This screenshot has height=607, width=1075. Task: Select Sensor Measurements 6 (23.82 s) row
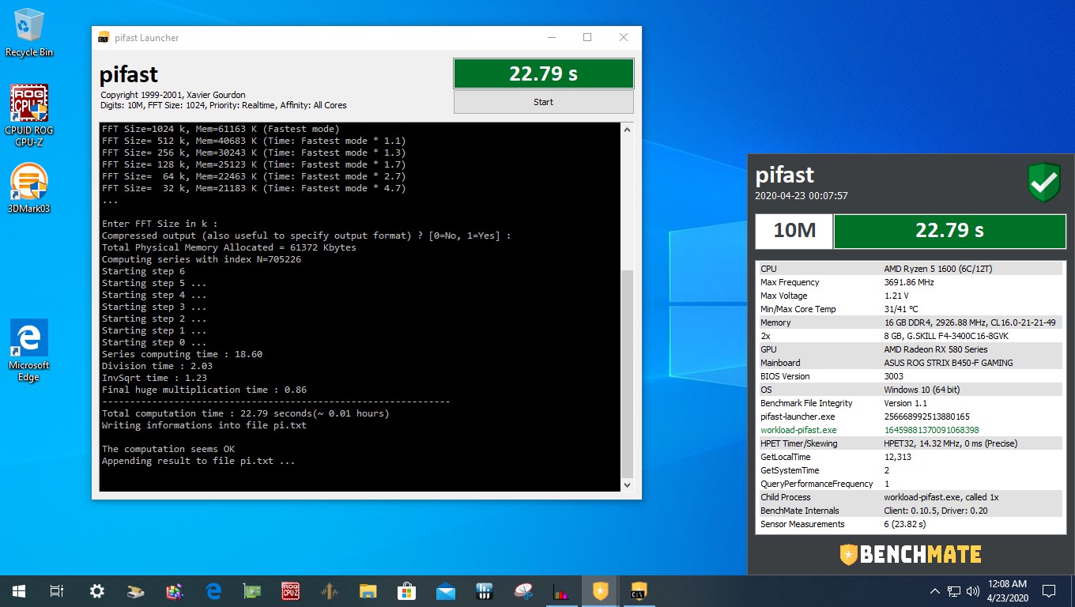(x=910, y=524)
